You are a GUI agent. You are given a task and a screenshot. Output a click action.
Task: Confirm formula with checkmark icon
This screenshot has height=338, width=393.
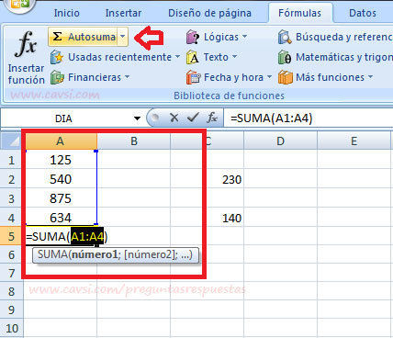tap(193, 118)
